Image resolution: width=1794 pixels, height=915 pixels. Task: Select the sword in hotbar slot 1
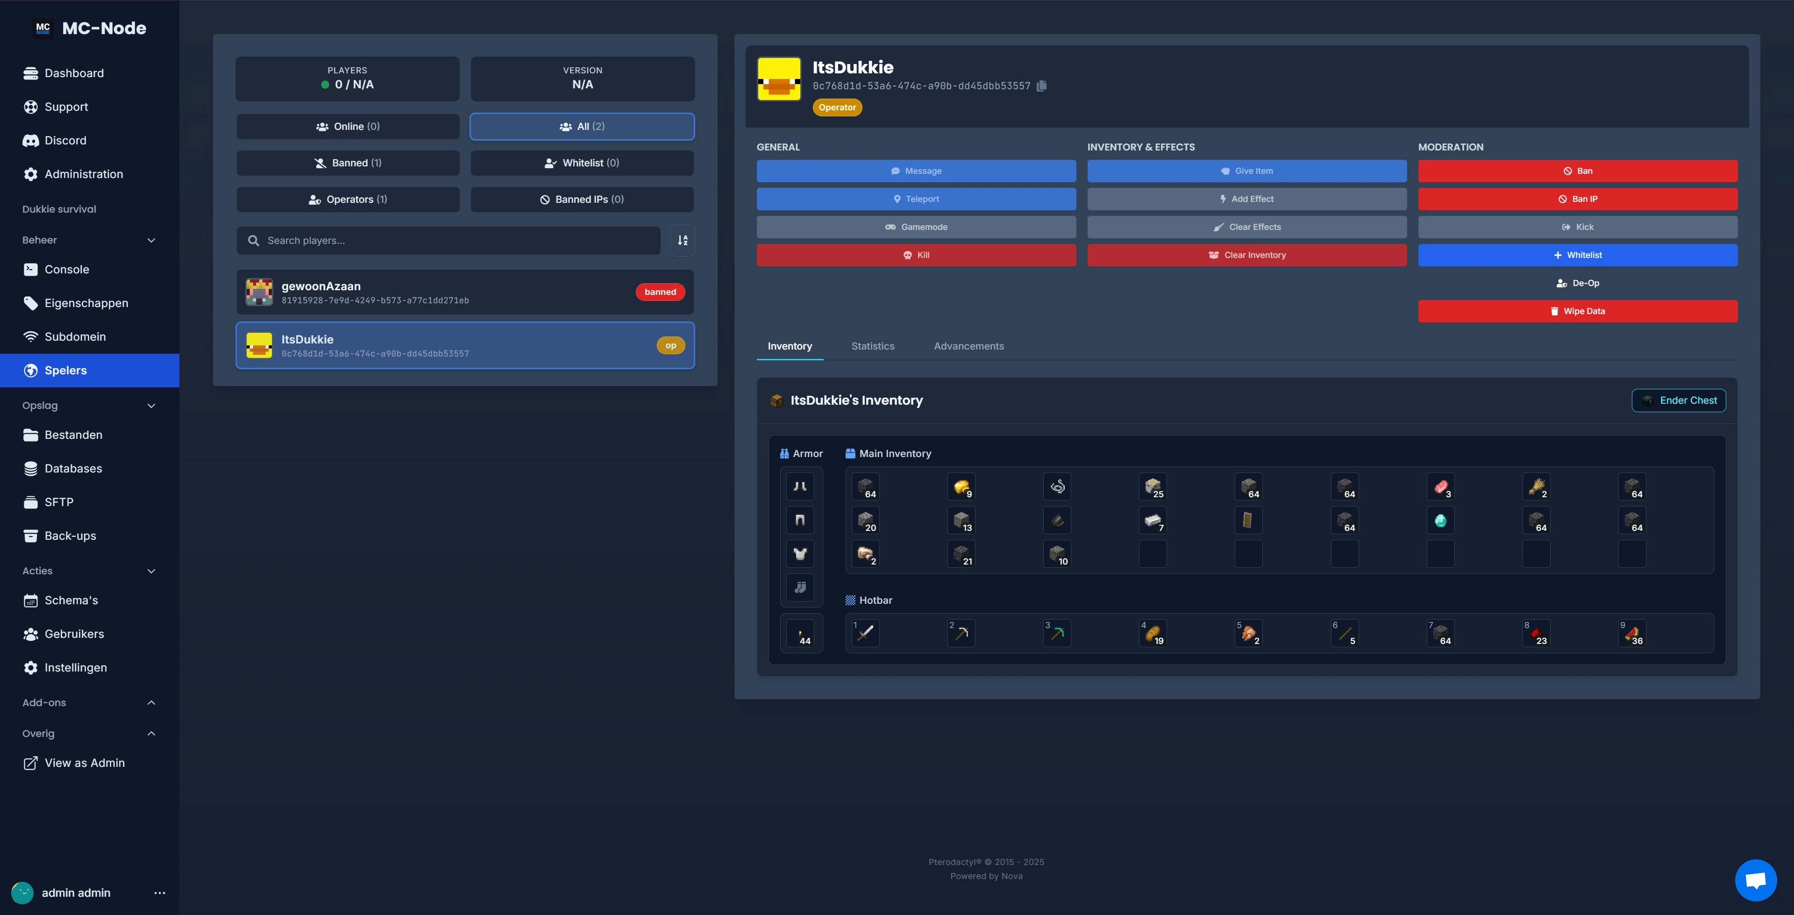coord(866,633)
